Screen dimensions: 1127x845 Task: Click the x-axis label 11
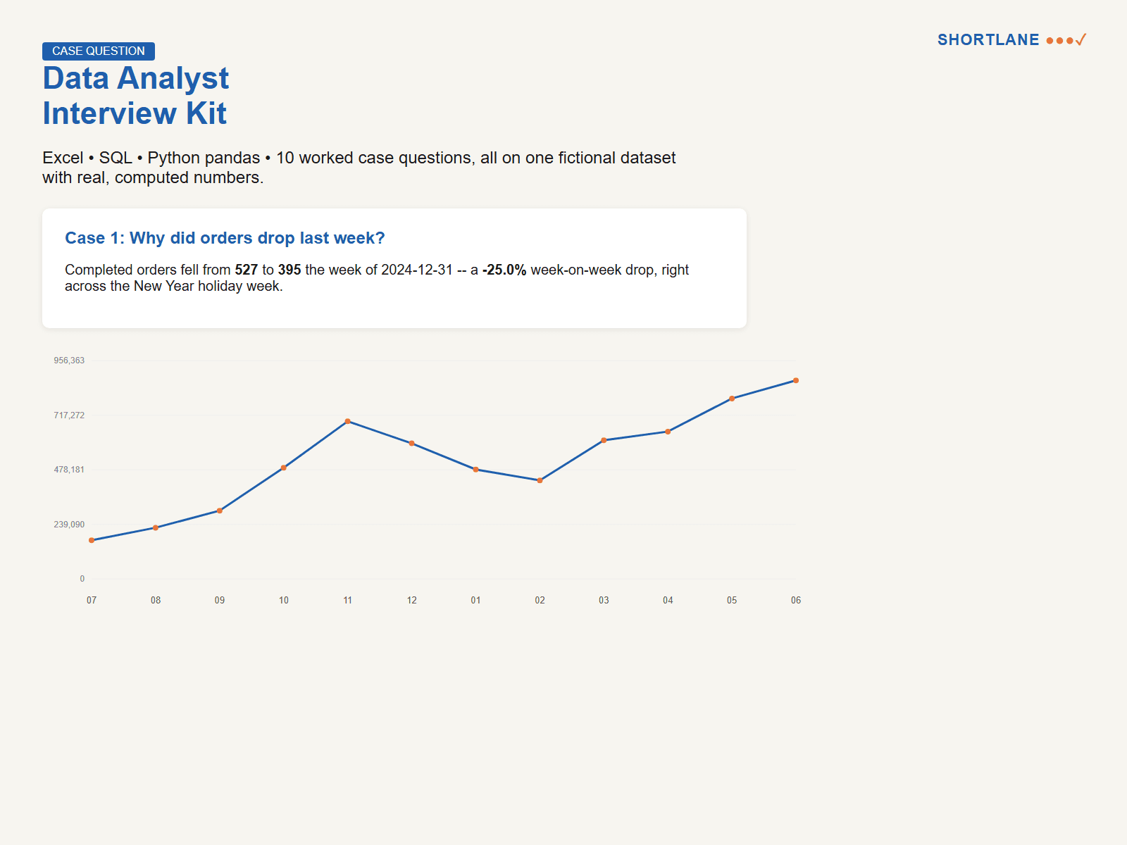tap(348, 601)
